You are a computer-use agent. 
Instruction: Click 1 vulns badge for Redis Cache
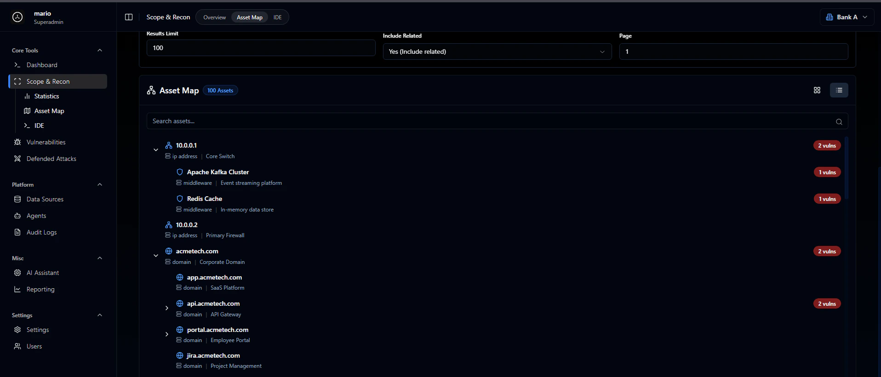click(x=827, y=199)
